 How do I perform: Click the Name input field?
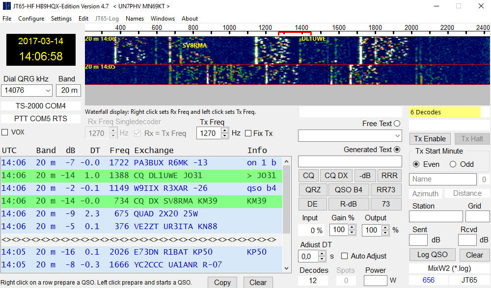[x=443, y=180]
